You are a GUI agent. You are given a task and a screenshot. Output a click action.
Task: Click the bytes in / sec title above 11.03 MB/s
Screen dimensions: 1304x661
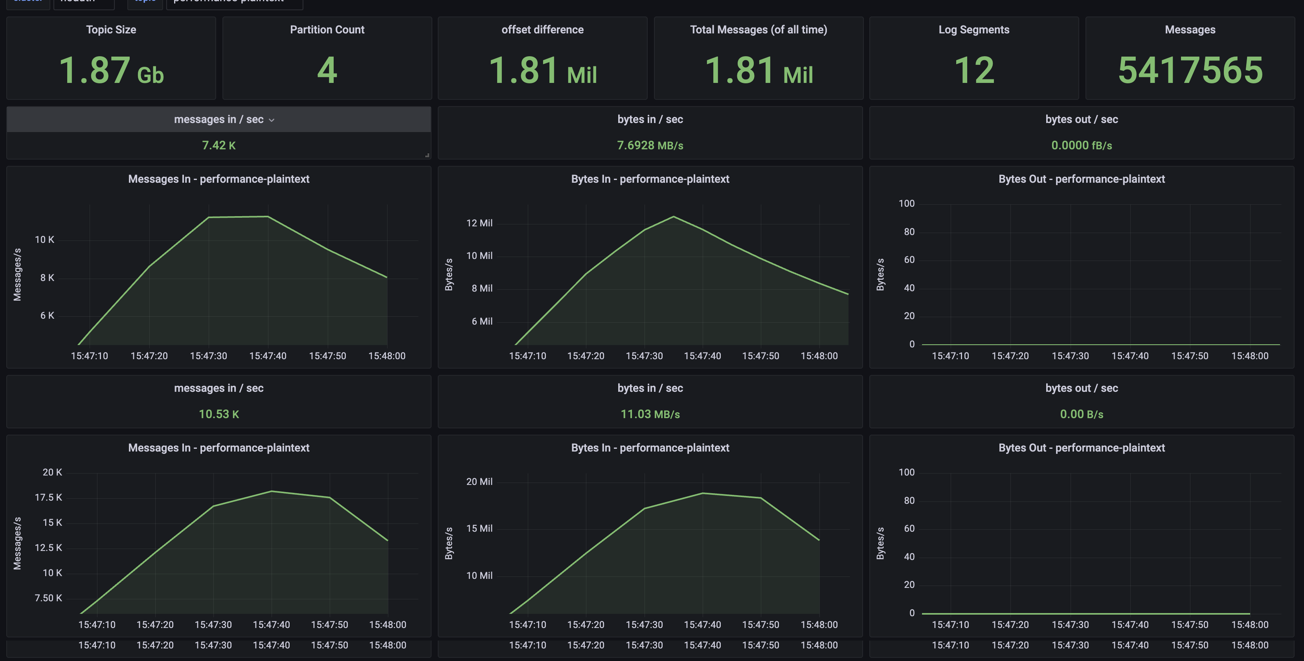point(650,388)
